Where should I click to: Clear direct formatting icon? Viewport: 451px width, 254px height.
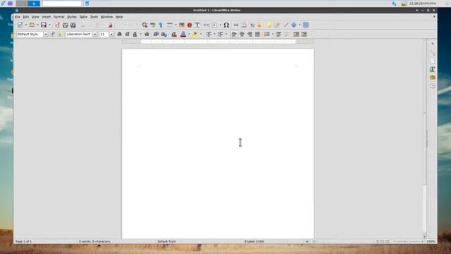click(x=174, y=35)
